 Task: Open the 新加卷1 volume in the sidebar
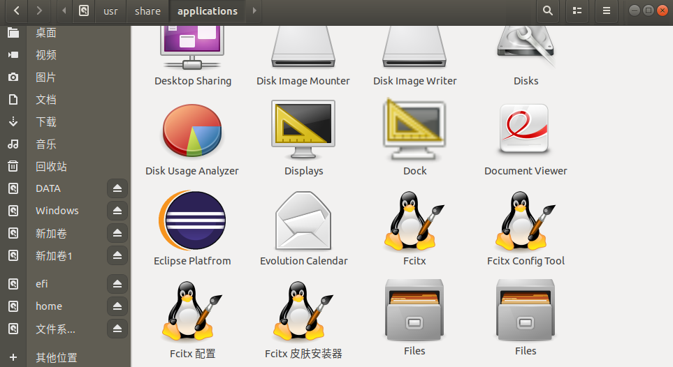[x=54, y=255]
